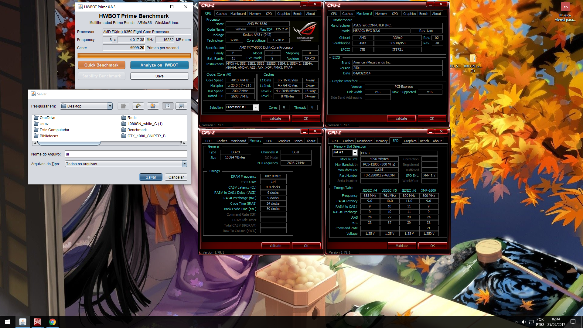Click the Home folder icon in Salvar dialog
Screen dimensions: 583x328
coord(138,106)
